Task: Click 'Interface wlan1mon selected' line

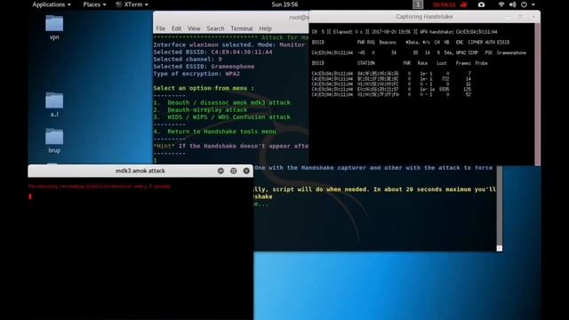Action: [x=229, y=45]
